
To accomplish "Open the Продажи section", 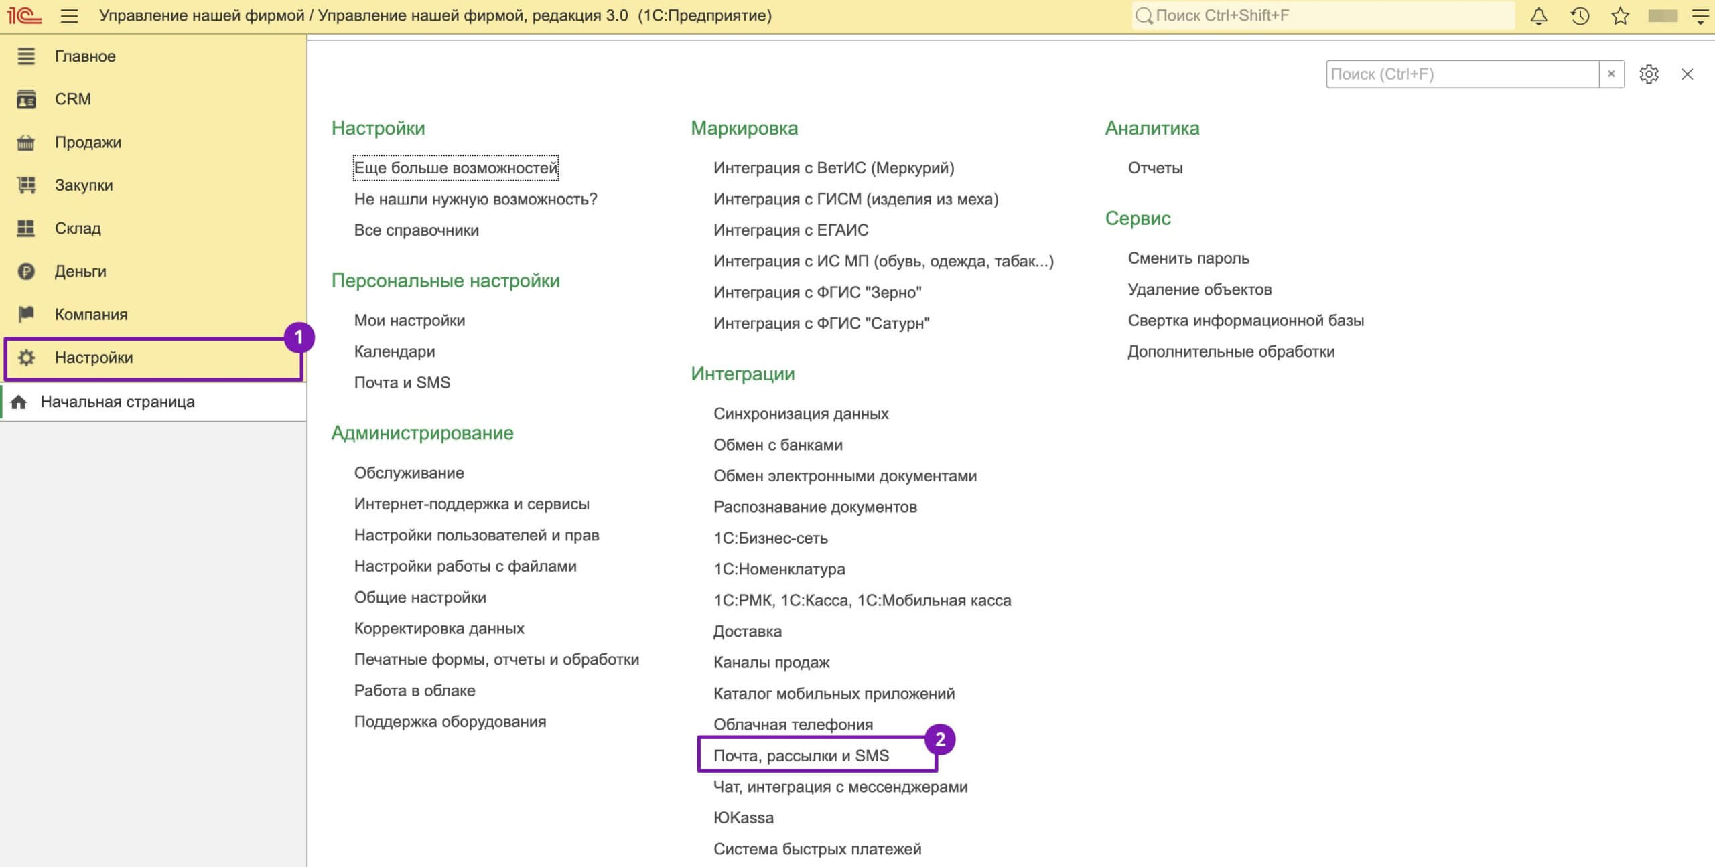I will pos(88,143).
